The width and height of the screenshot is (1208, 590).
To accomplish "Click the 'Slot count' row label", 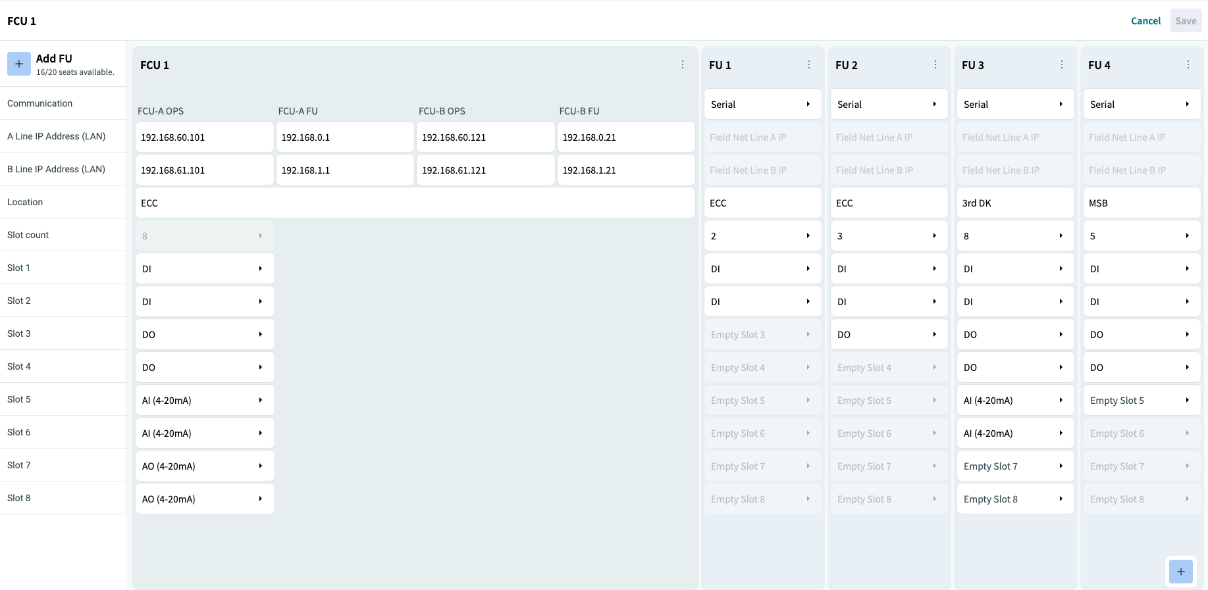I will (x=28, y=235).
